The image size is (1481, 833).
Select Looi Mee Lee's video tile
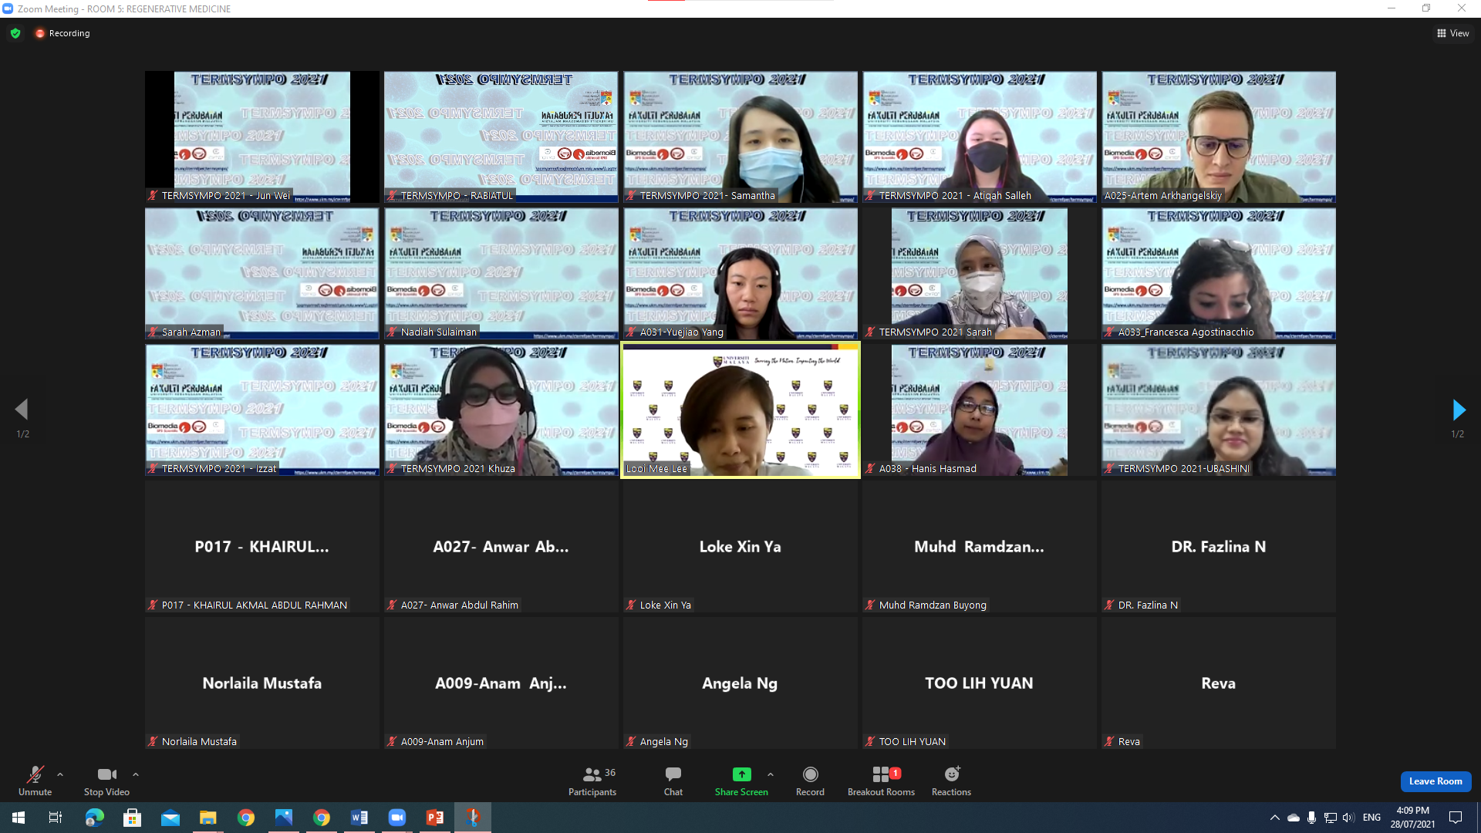(740, 410)
